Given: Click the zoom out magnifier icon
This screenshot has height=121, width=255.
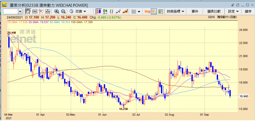Looking at the screenshot, I should 63,11.
